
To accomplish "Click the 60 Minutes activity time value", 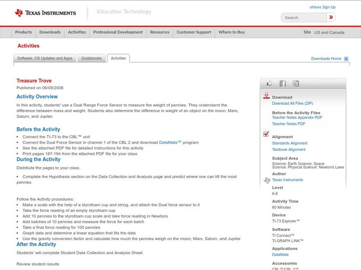I will [x=281, y=207].
